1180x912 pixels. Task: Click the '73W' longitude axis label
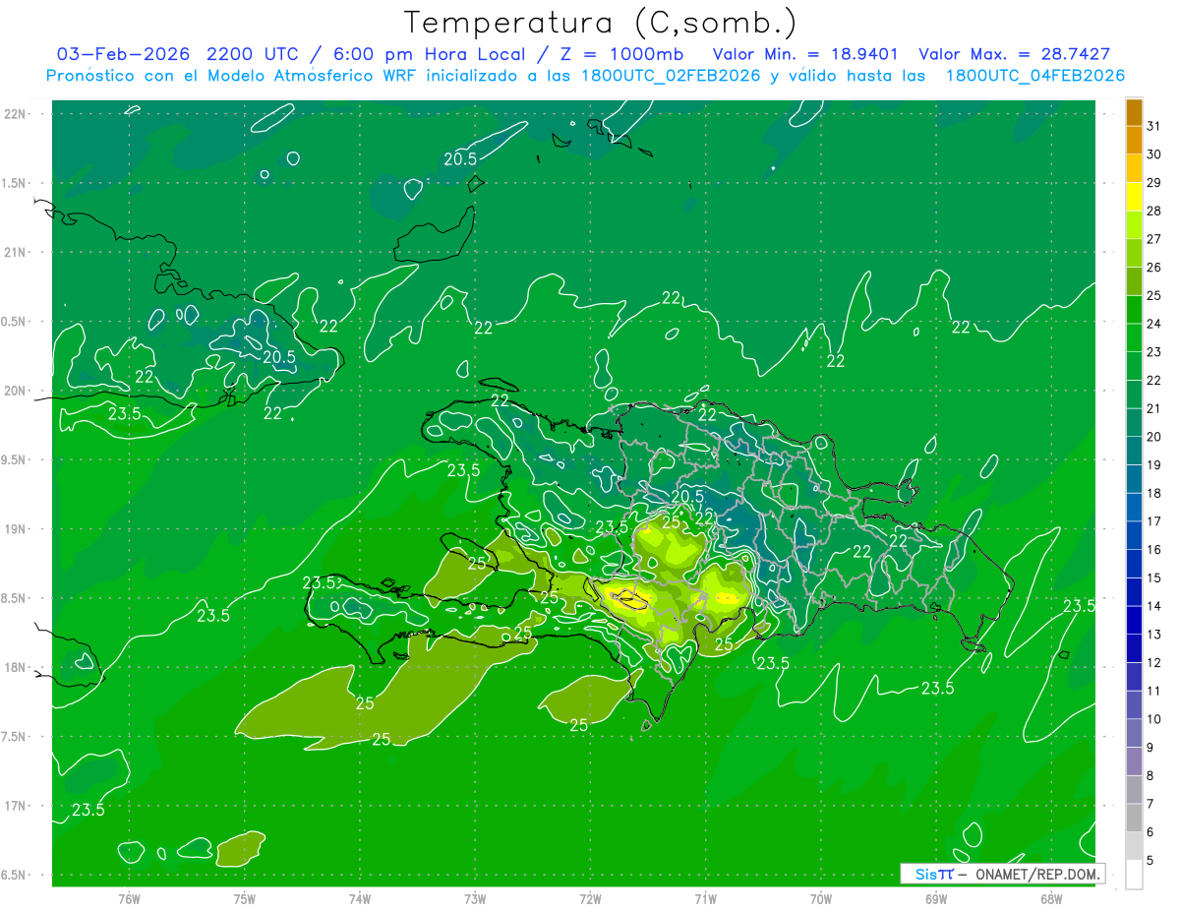475,899
